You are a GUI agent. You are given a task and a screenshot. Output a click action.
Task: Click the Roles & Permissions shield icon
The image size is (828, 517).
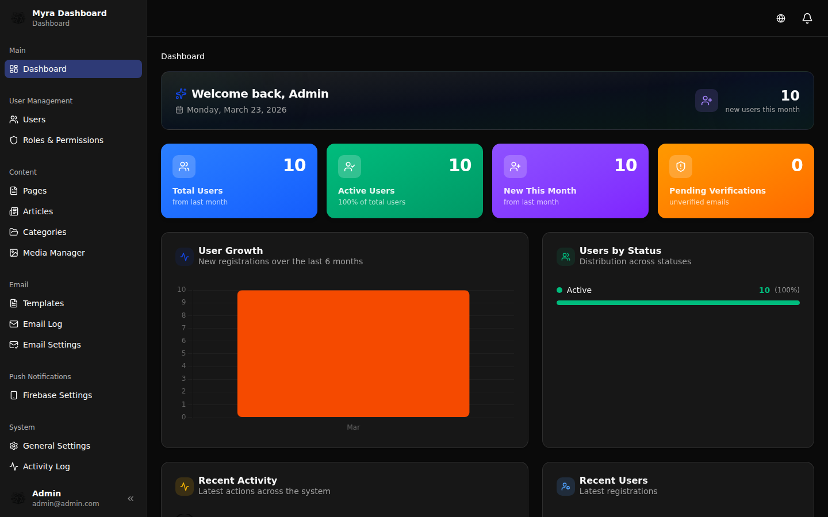pyautogui.click(x=14, y=140)
